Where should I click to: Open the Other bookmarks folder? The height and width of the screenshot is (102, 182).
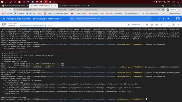pos(173,14)
